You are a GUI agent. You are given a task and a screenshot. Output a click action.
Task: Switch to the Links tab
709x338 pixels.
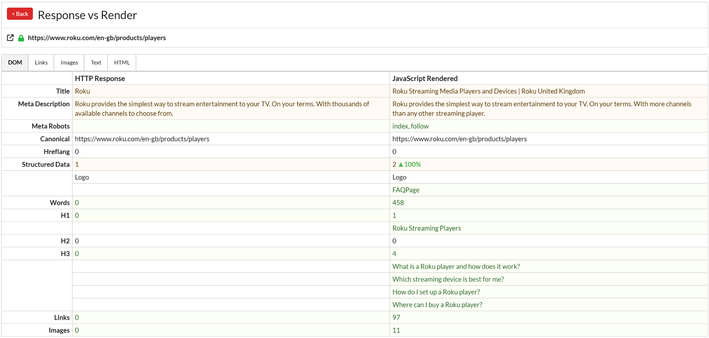click(x=41, y=63)
